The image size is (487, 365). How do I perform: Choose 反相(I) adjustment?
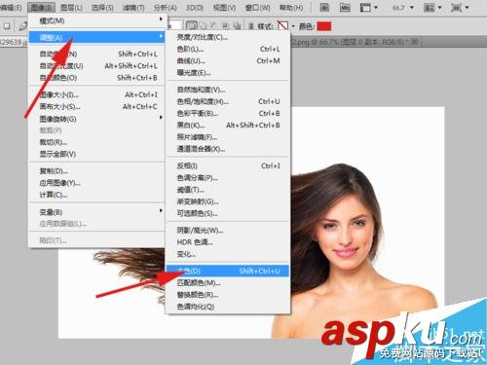[227, 165]
